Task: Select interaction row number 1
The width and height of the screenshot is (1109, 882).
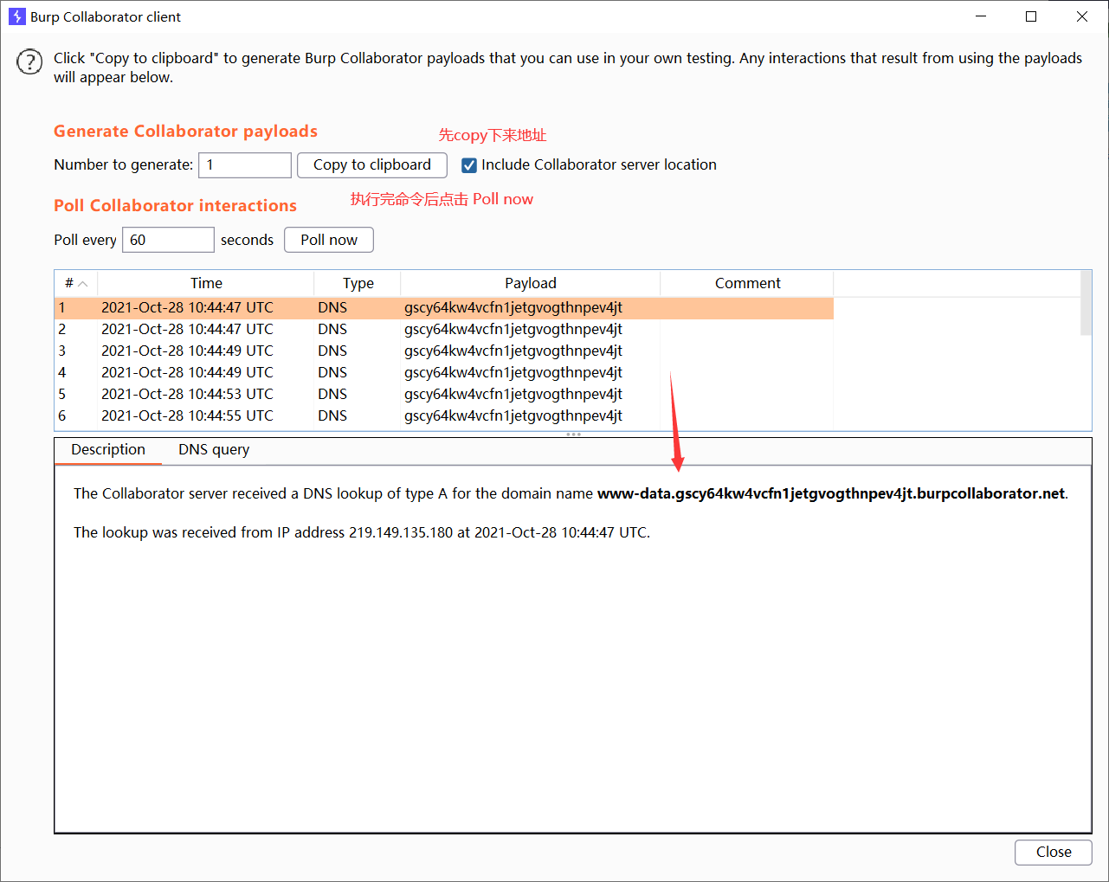Action: pyautogui.click(x=444, y=308)
